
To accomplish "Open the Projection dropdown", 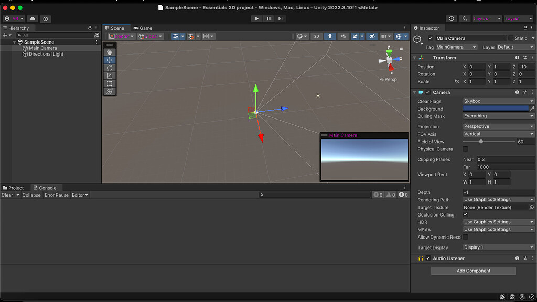I will pyautogui.click(x=497, y=126).
